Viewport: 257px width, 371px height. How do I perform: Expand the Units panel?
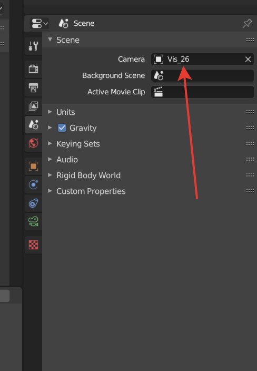50,112
